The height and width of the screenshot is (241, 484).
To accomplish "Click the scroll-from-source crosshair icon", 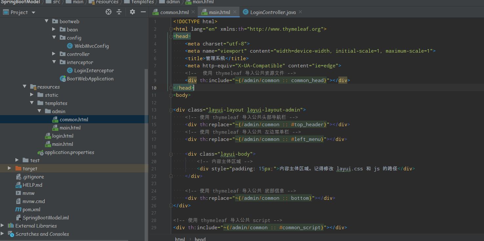I will click(x=108, y=12).
